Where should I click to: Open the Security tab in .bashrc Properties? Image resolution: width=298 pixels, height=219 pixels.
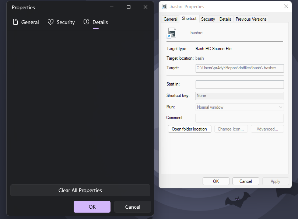[208, 19]
